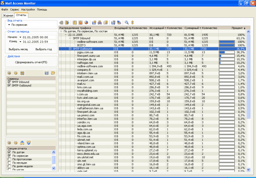Click the open folder icon above Сервисы list
Screen dimensions: 256x178
coord(53,73)
